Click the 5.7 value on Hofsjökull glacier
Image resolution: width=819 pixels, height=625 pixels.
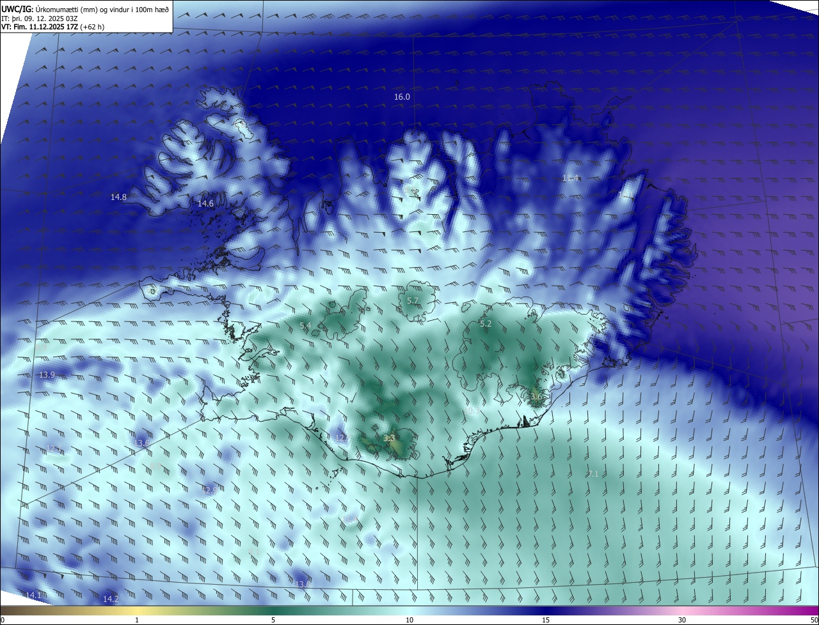click(x=413, y=300)
